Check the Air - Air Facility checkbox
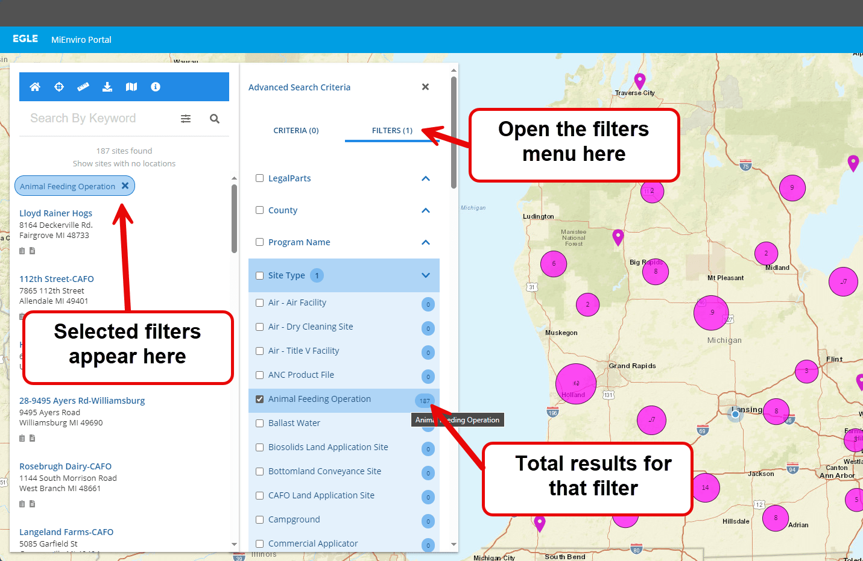863x561 pixels. 260,302
